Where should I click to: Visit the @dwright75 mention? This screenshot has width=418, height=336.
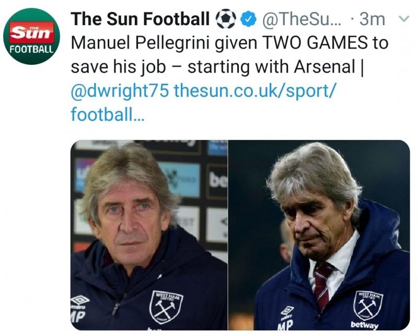[x=120, y=90]
